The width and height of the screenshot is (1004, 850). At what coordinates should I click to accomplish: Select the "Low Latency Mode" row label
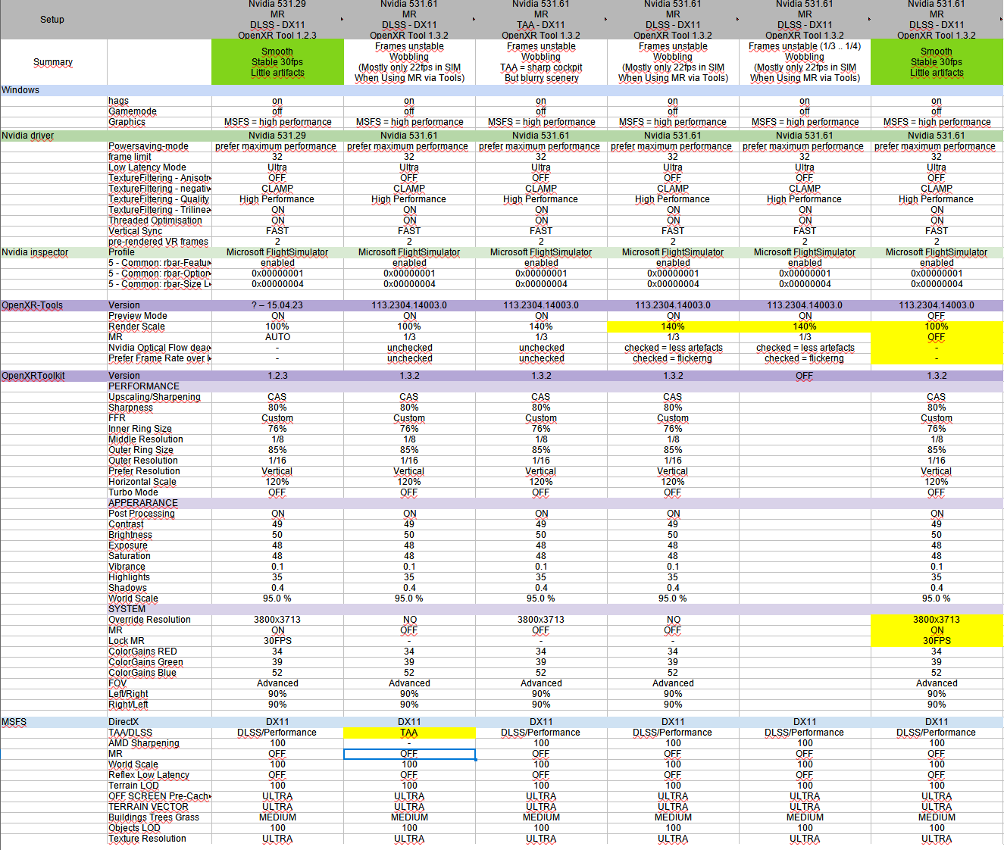click(147, 167)
